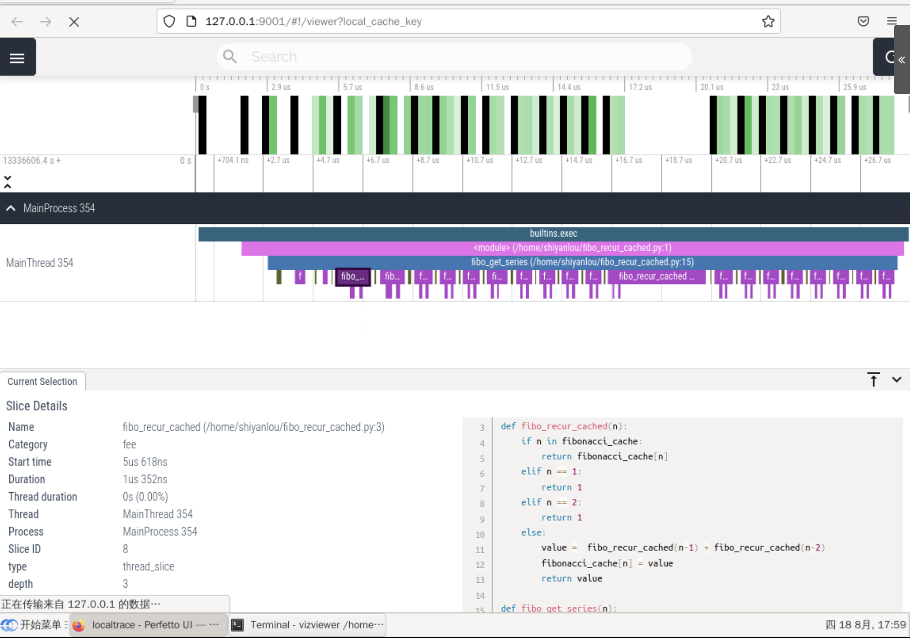Select the wide fibo_recur_cached slice

(656, 277)
